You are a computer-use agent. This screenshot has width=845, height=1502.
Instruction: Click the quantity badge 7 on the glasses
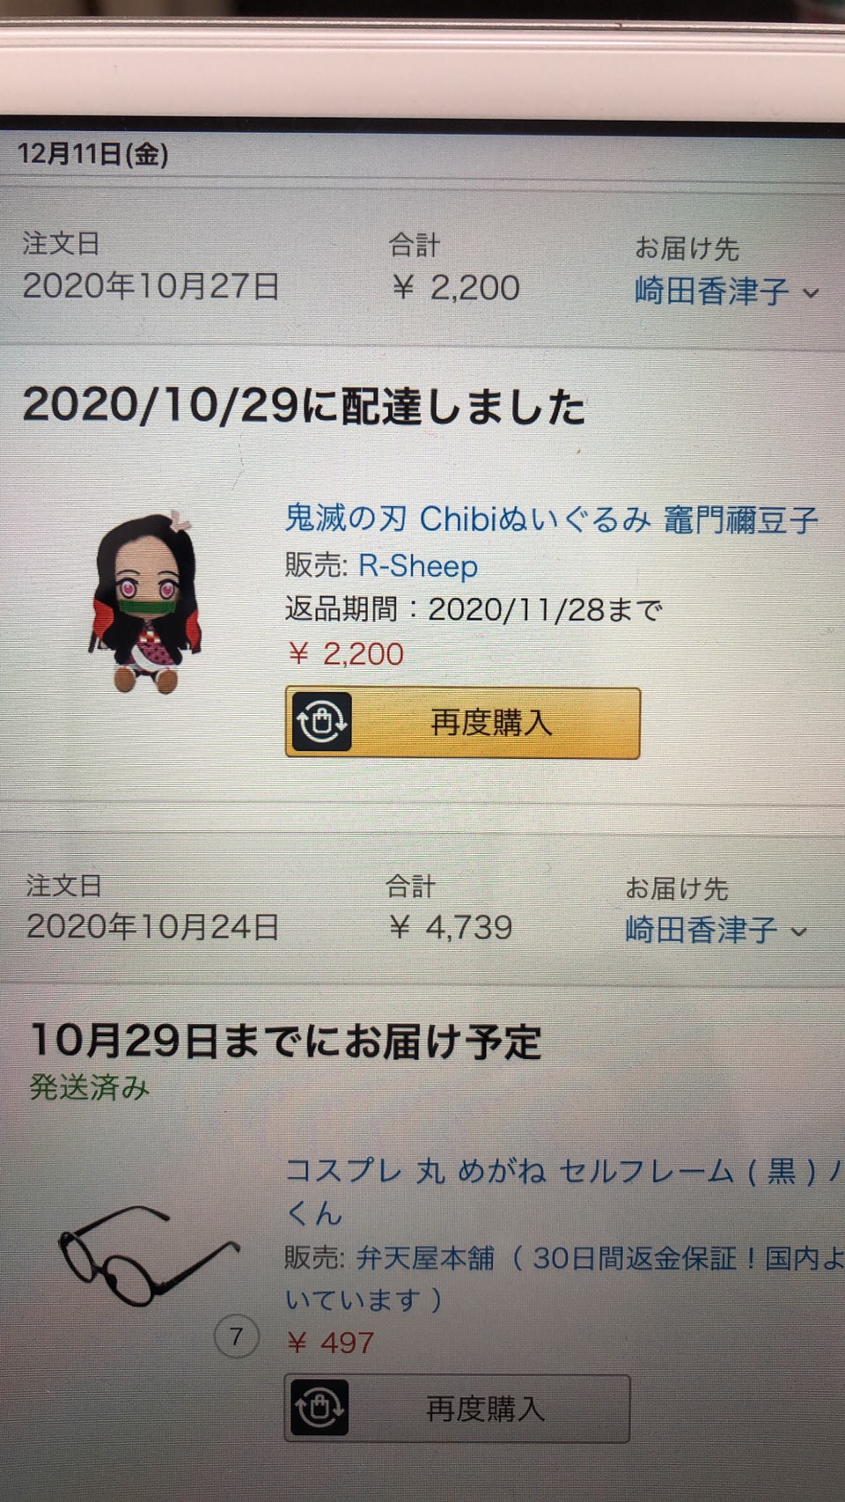236,1337
